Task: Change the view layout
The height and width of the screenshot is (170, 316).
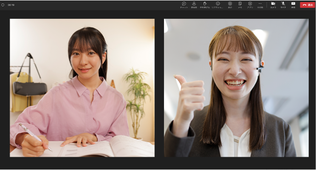Action: [x=230, y=5]
